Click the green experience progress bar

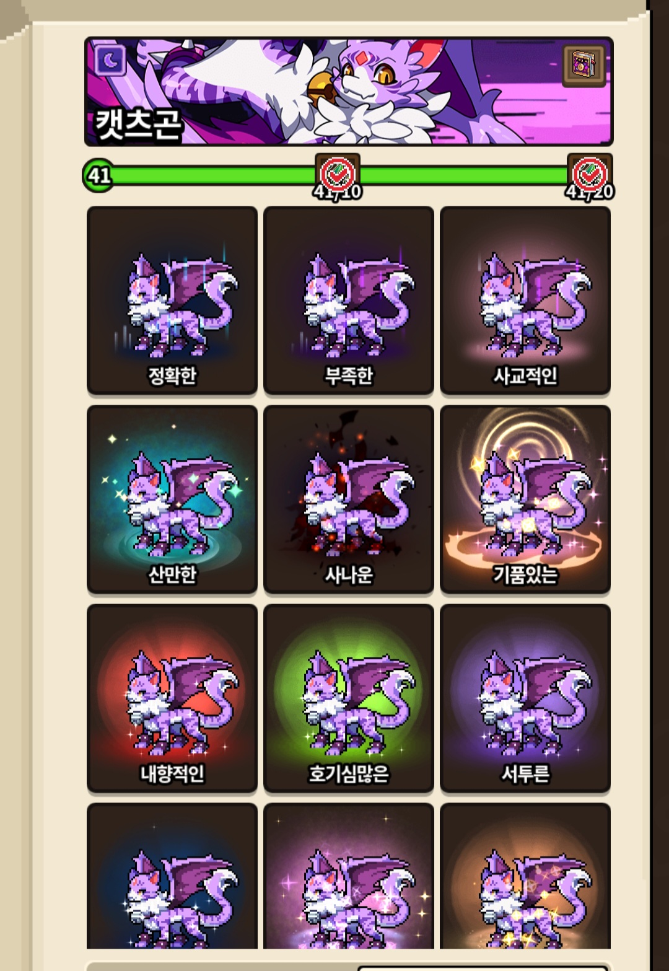click(347, 175)
